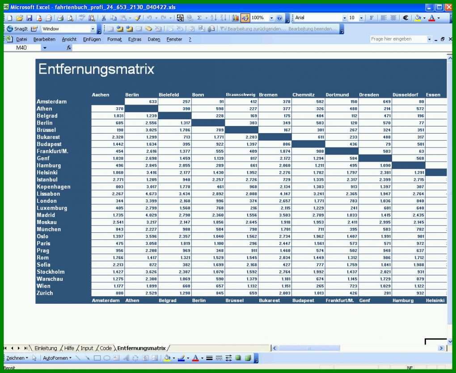Apply fill color in top toolbar
Screen dimensions: 456x373
(x=418, y=18)
